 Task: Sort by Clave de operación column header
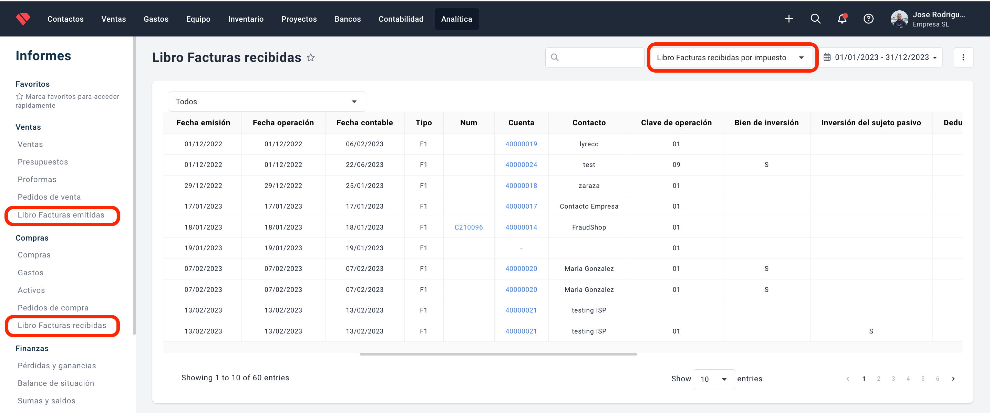(x=676, y=123)
